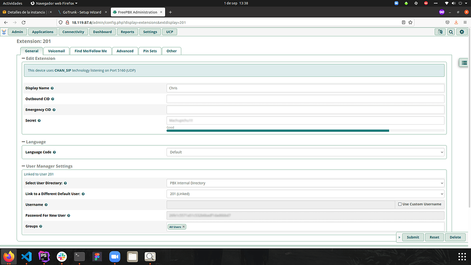
Task: Open Slack from the dock
Action: click(62, 256)
